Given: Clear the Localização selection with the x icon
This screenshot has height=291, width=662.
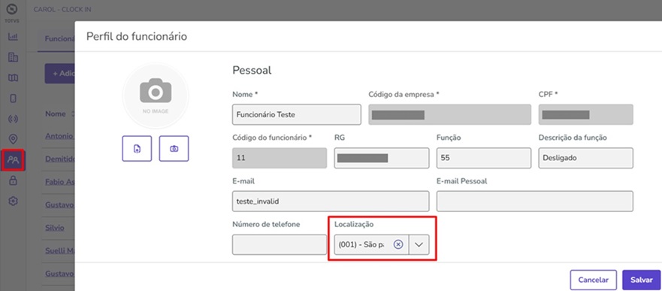Looking at the screenshot, I should click(x=398, y=244).
